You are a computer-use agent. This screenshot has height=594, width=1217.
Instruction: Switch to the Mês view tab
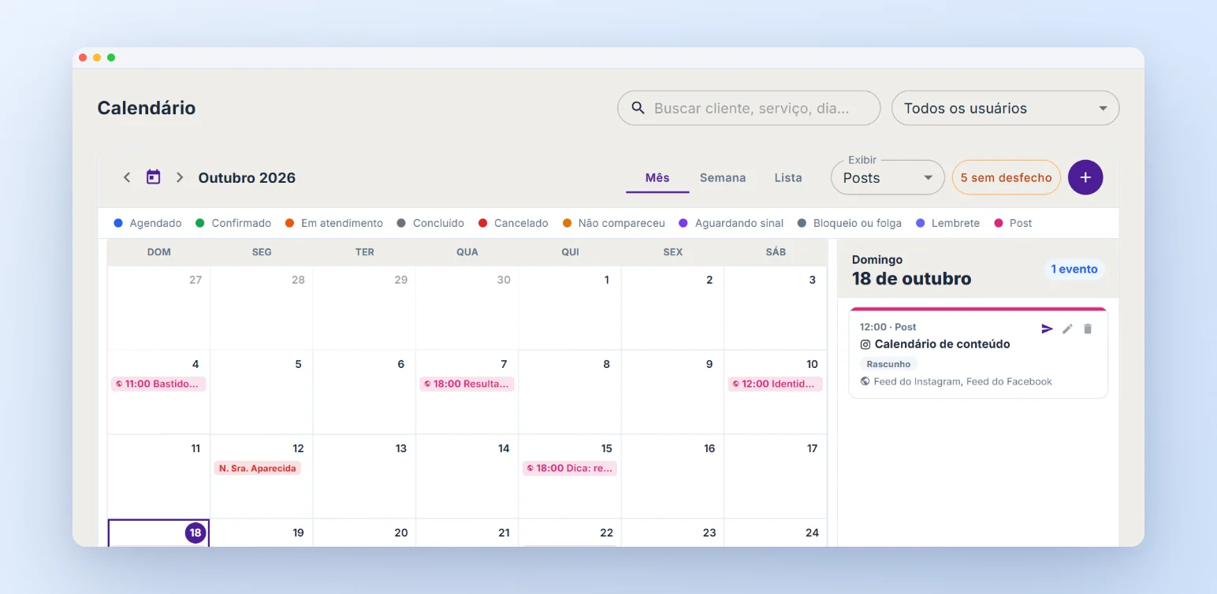click(x=657, y=177)
